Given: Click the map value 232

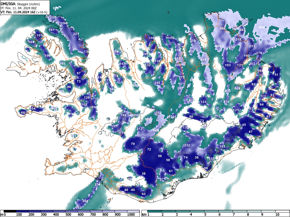Looking at the screenshot, I should 187,145.
